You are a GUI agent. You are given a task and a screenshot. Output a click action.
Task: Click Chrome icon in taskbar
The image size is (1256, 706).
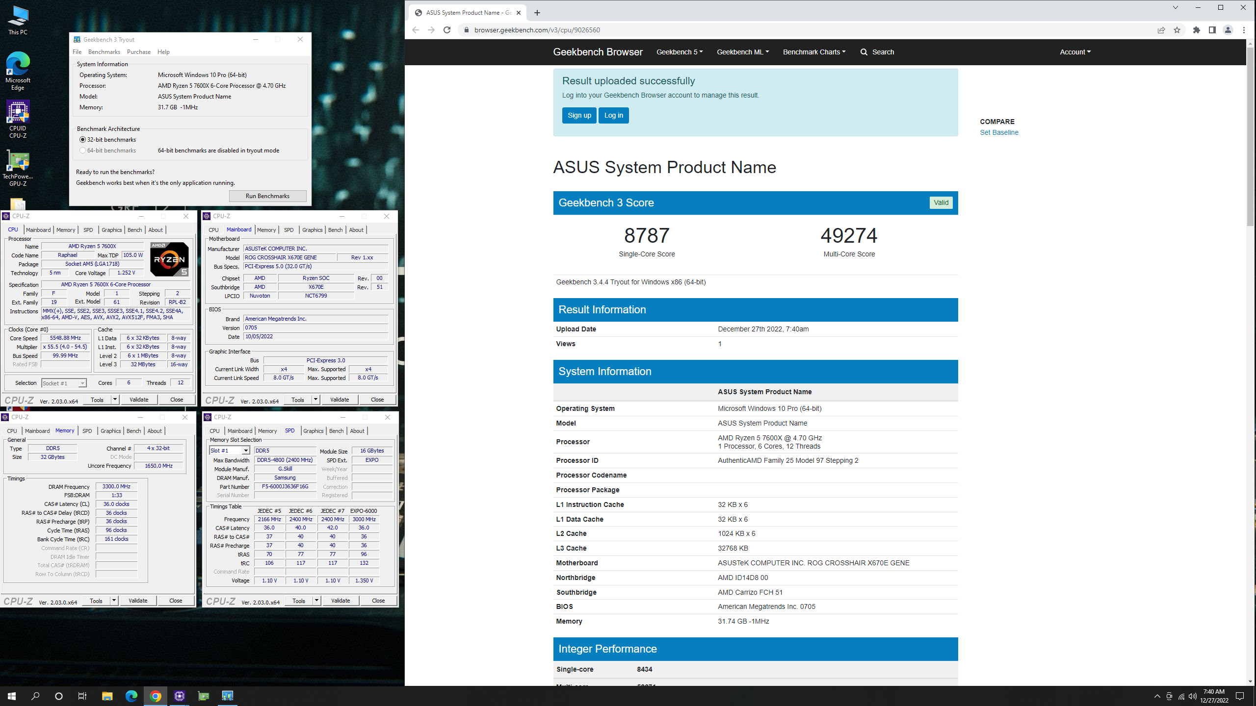[x=156, y=696]
